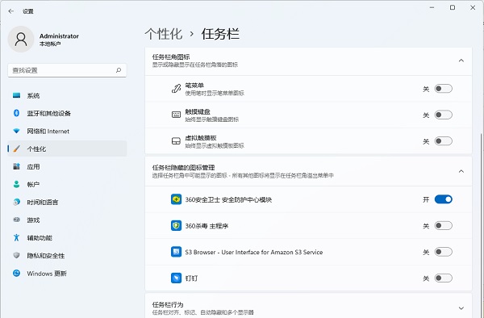Click the keyboard icon next to 触摸键盘
This screenshot has height=318, width=484.
click(x=176, y=115)
